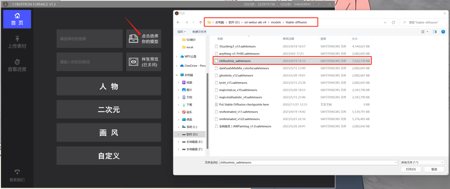Open recent locations dropdown arrow
Screen dimensions: 450x189
193,22
